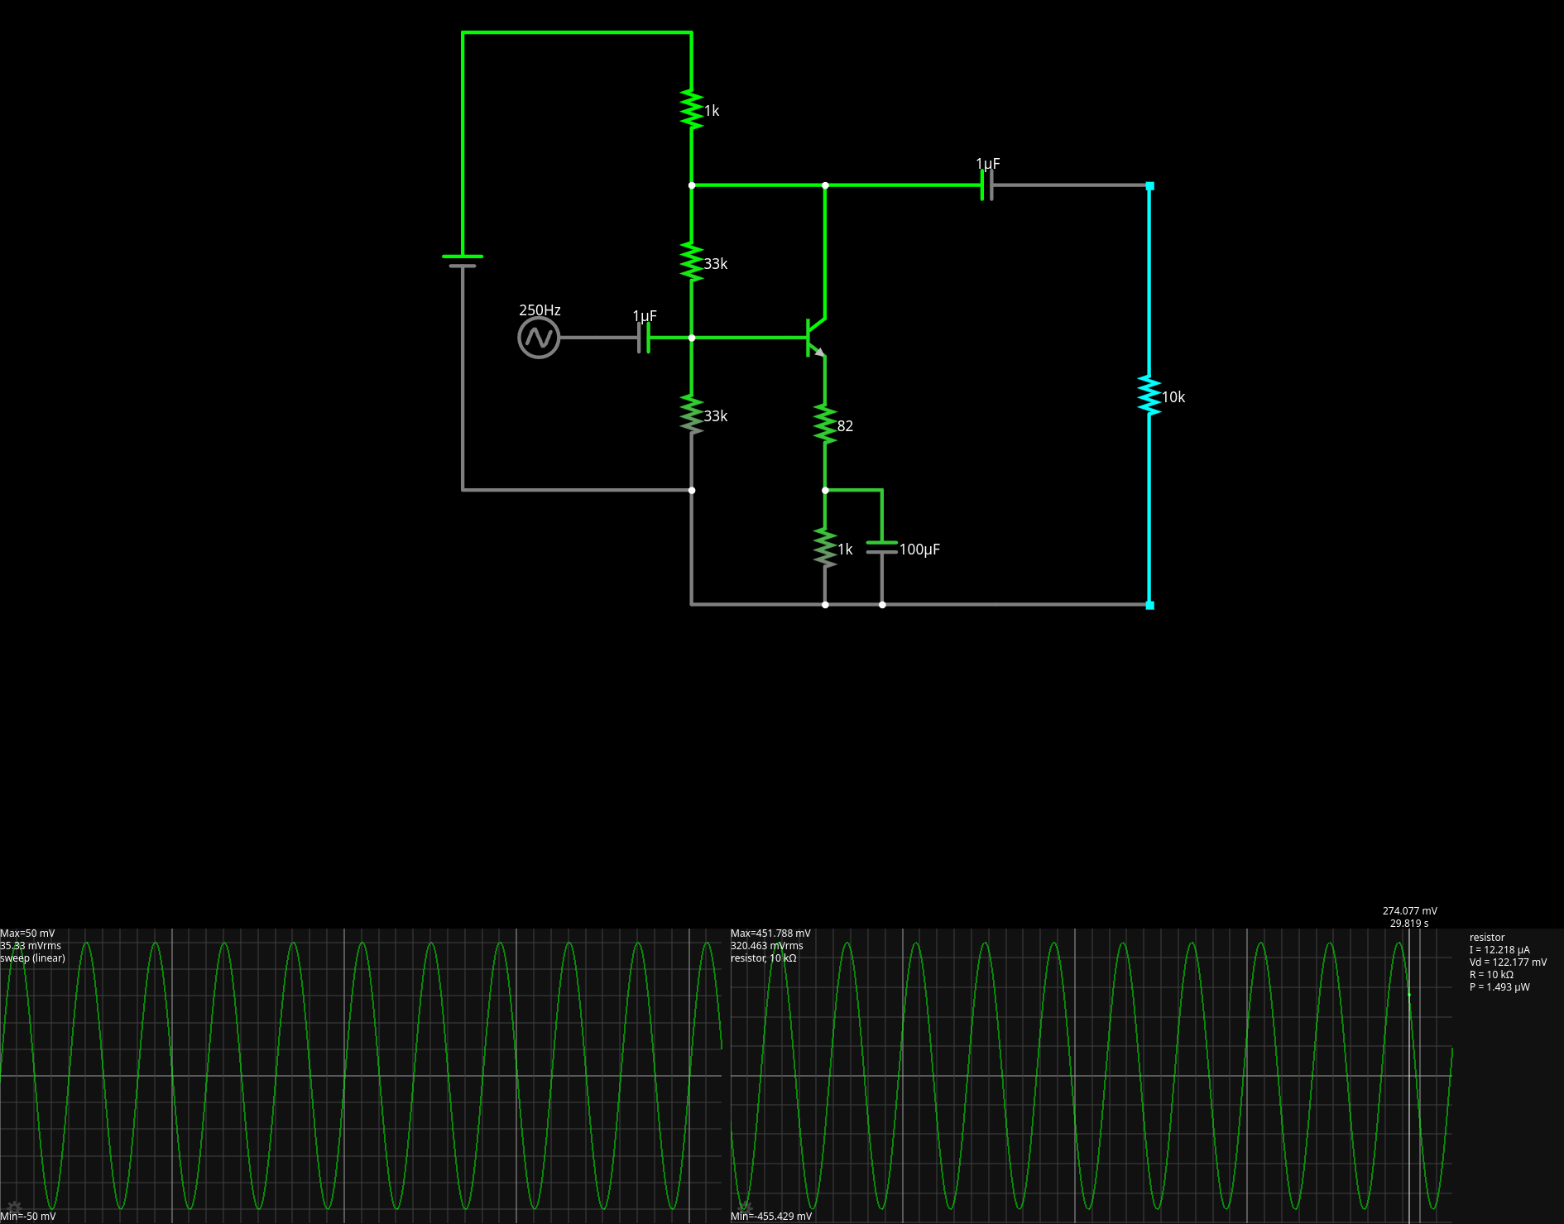The height and width of the screenshot is (1224, 1564).
Task: Click the vertical scope cursor line marker
Action: pos(1409,1076)
